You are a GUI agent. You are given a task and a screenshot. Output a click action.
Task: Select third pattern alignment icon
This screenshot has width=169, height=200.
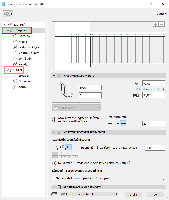pyautogui.click(x=68, y=155)
